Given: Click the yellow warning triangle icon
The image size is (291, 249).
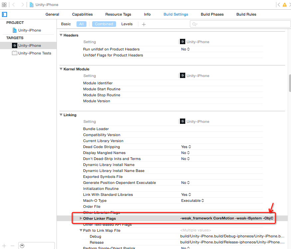Looking at the screenshot, I should coord(284,5).
